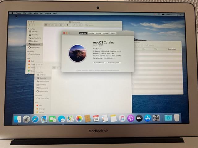Open the Mail stamp icon in Dock
Screen dimensions: 198x148
pos(44,119)
